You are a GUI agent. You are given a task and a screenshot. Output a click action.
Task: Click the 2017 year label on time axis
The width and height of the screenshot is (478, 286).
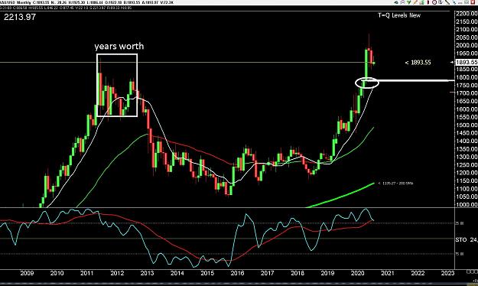pyautogui.click(x=268, y=273)
